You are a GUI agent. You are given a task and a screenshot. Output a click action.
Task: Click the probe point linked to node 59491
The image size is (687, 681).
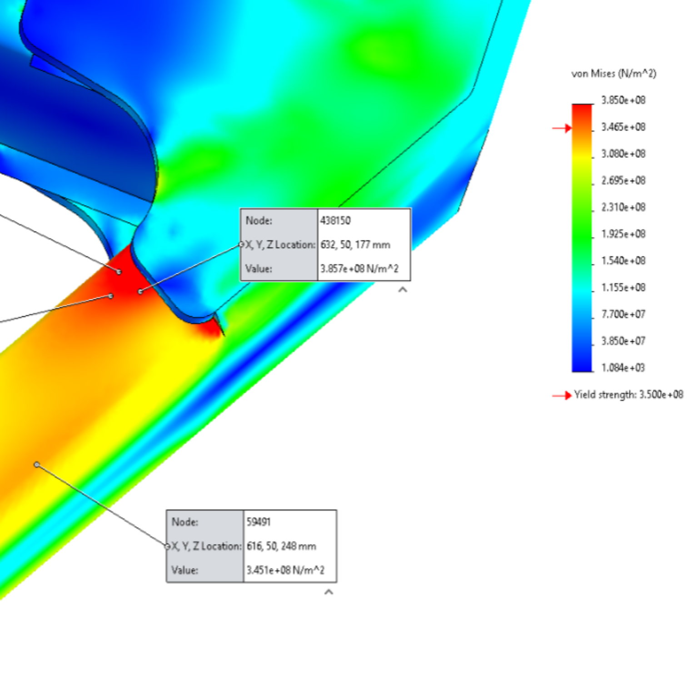coord(37,464)
